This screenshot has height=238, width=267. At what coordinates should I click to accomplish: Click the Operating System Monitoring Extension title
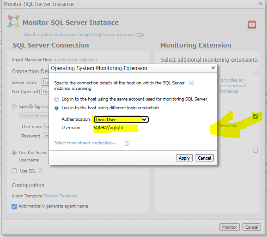pos(99,68)
